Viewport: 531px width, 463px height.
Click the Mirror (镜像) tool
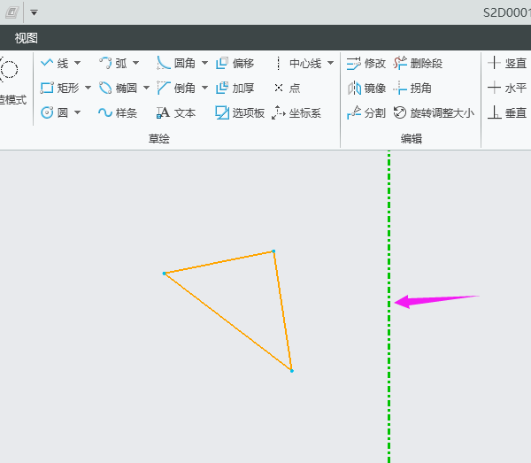point(366,88)
